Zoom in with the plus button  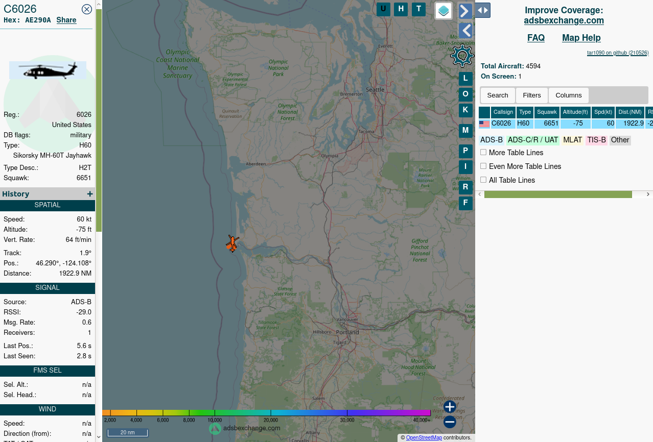(x=450, y=407)
